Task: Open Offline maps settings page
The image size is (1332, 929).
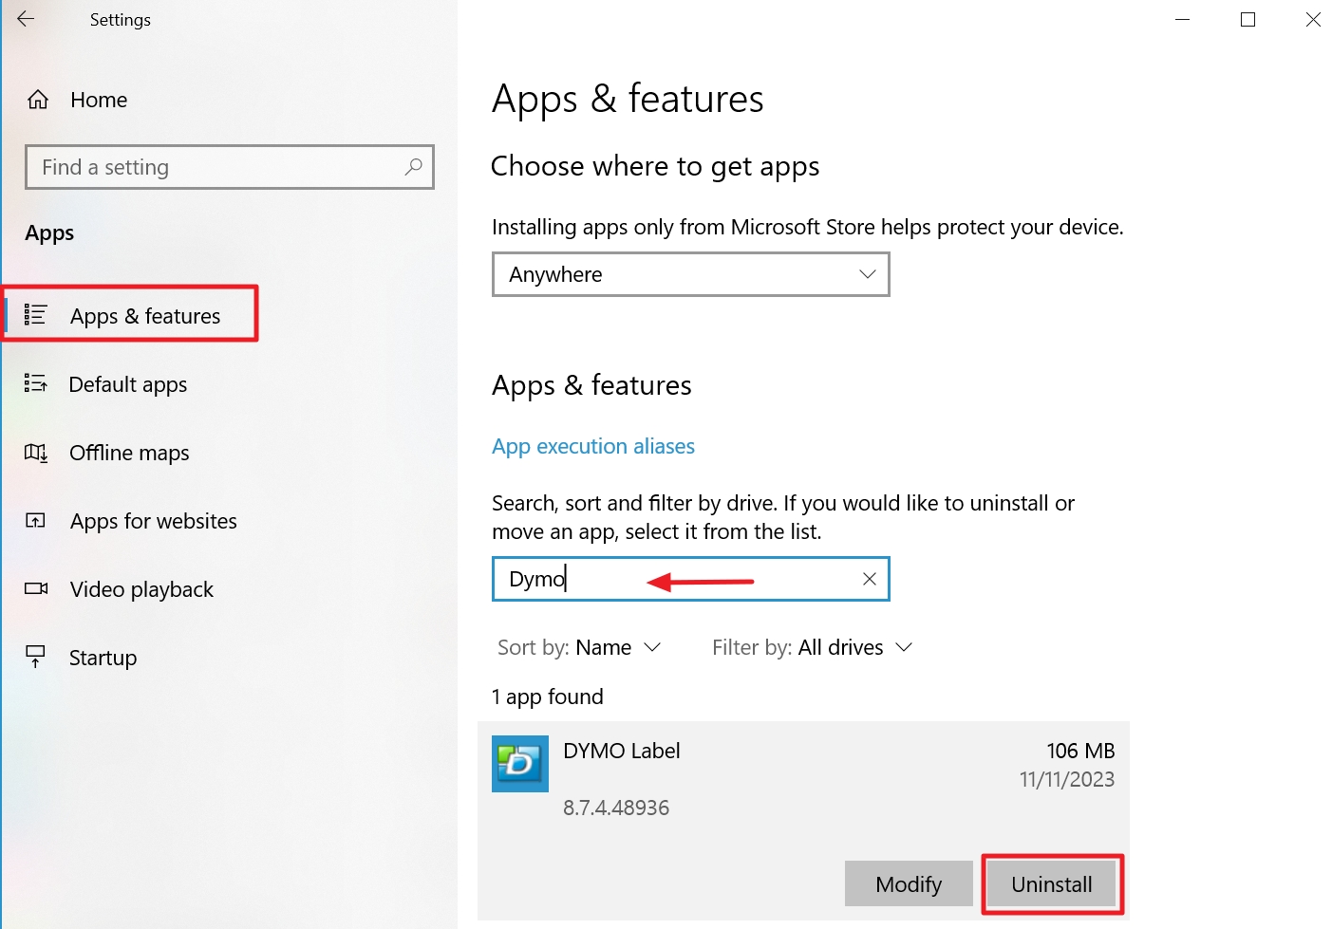Action: (x=129, y=453)
